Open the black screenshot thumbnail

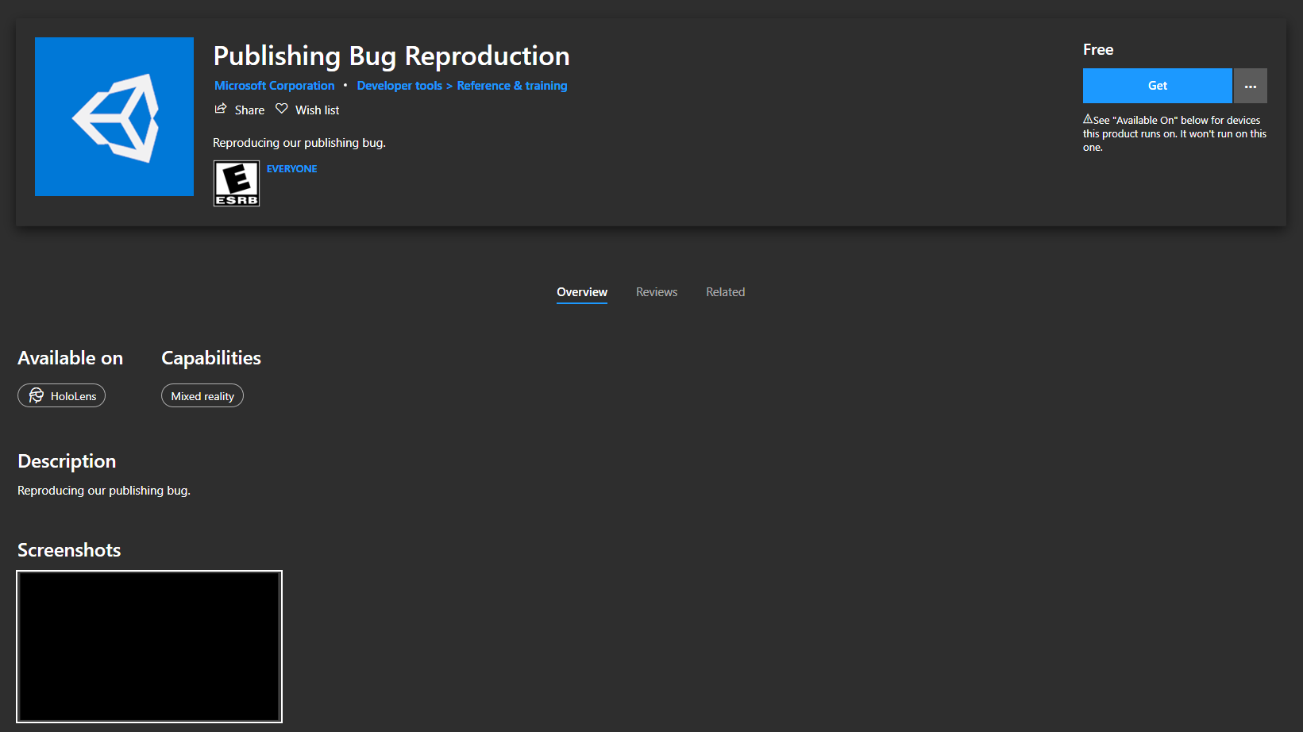(x=149, y=646)
